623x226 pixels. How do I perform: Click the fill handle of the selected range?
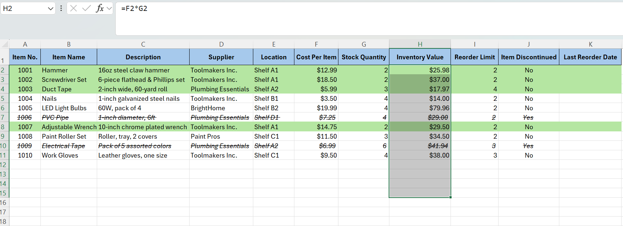(x=451, y=197)
